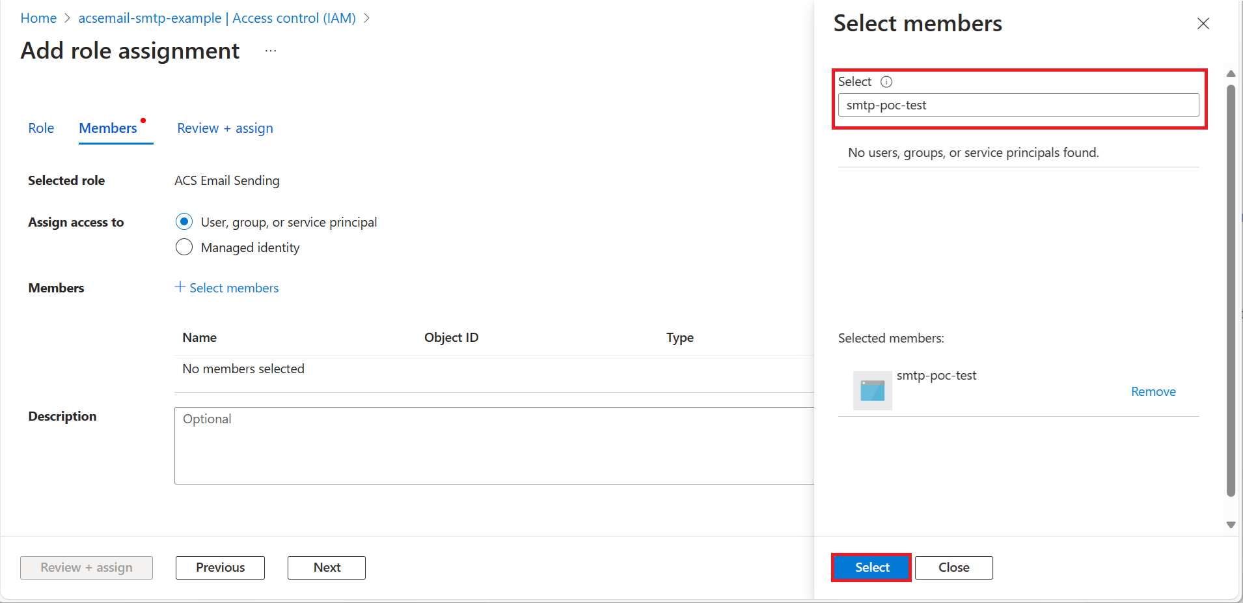Navigate to Home via breadcrumb

tap(38, 18)
